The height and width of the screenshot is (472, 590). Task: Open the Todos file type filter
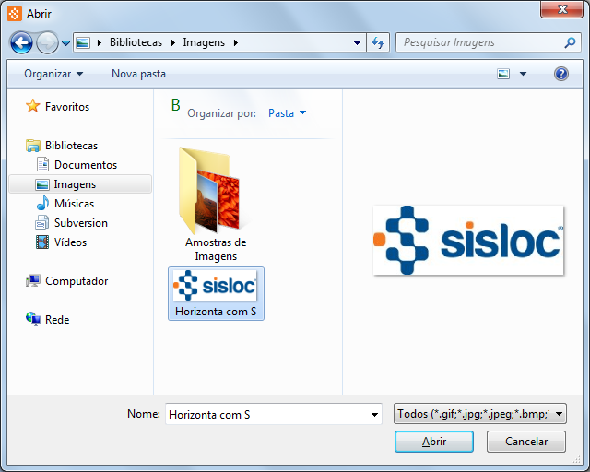[480, 414]
